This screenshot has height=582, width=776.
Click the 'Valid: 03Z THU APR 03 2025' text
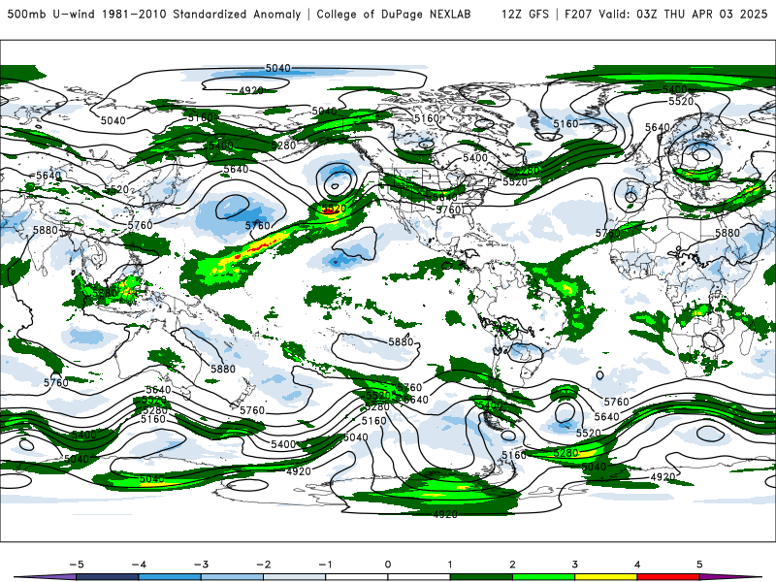(683, 14)
